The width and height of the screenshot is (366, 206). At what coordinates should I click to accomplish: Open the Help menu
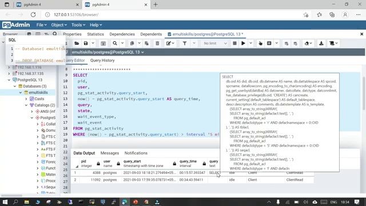click(96, 25)
